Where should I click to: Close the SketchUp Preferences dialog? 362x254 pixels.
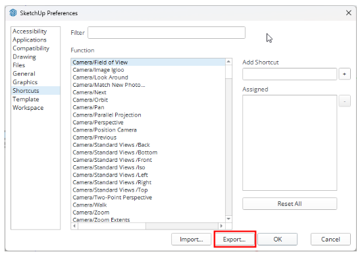tap(349, 13)
